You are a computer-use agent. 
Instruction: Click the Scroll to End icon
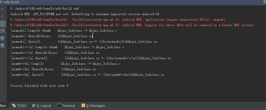click(2, 31)
